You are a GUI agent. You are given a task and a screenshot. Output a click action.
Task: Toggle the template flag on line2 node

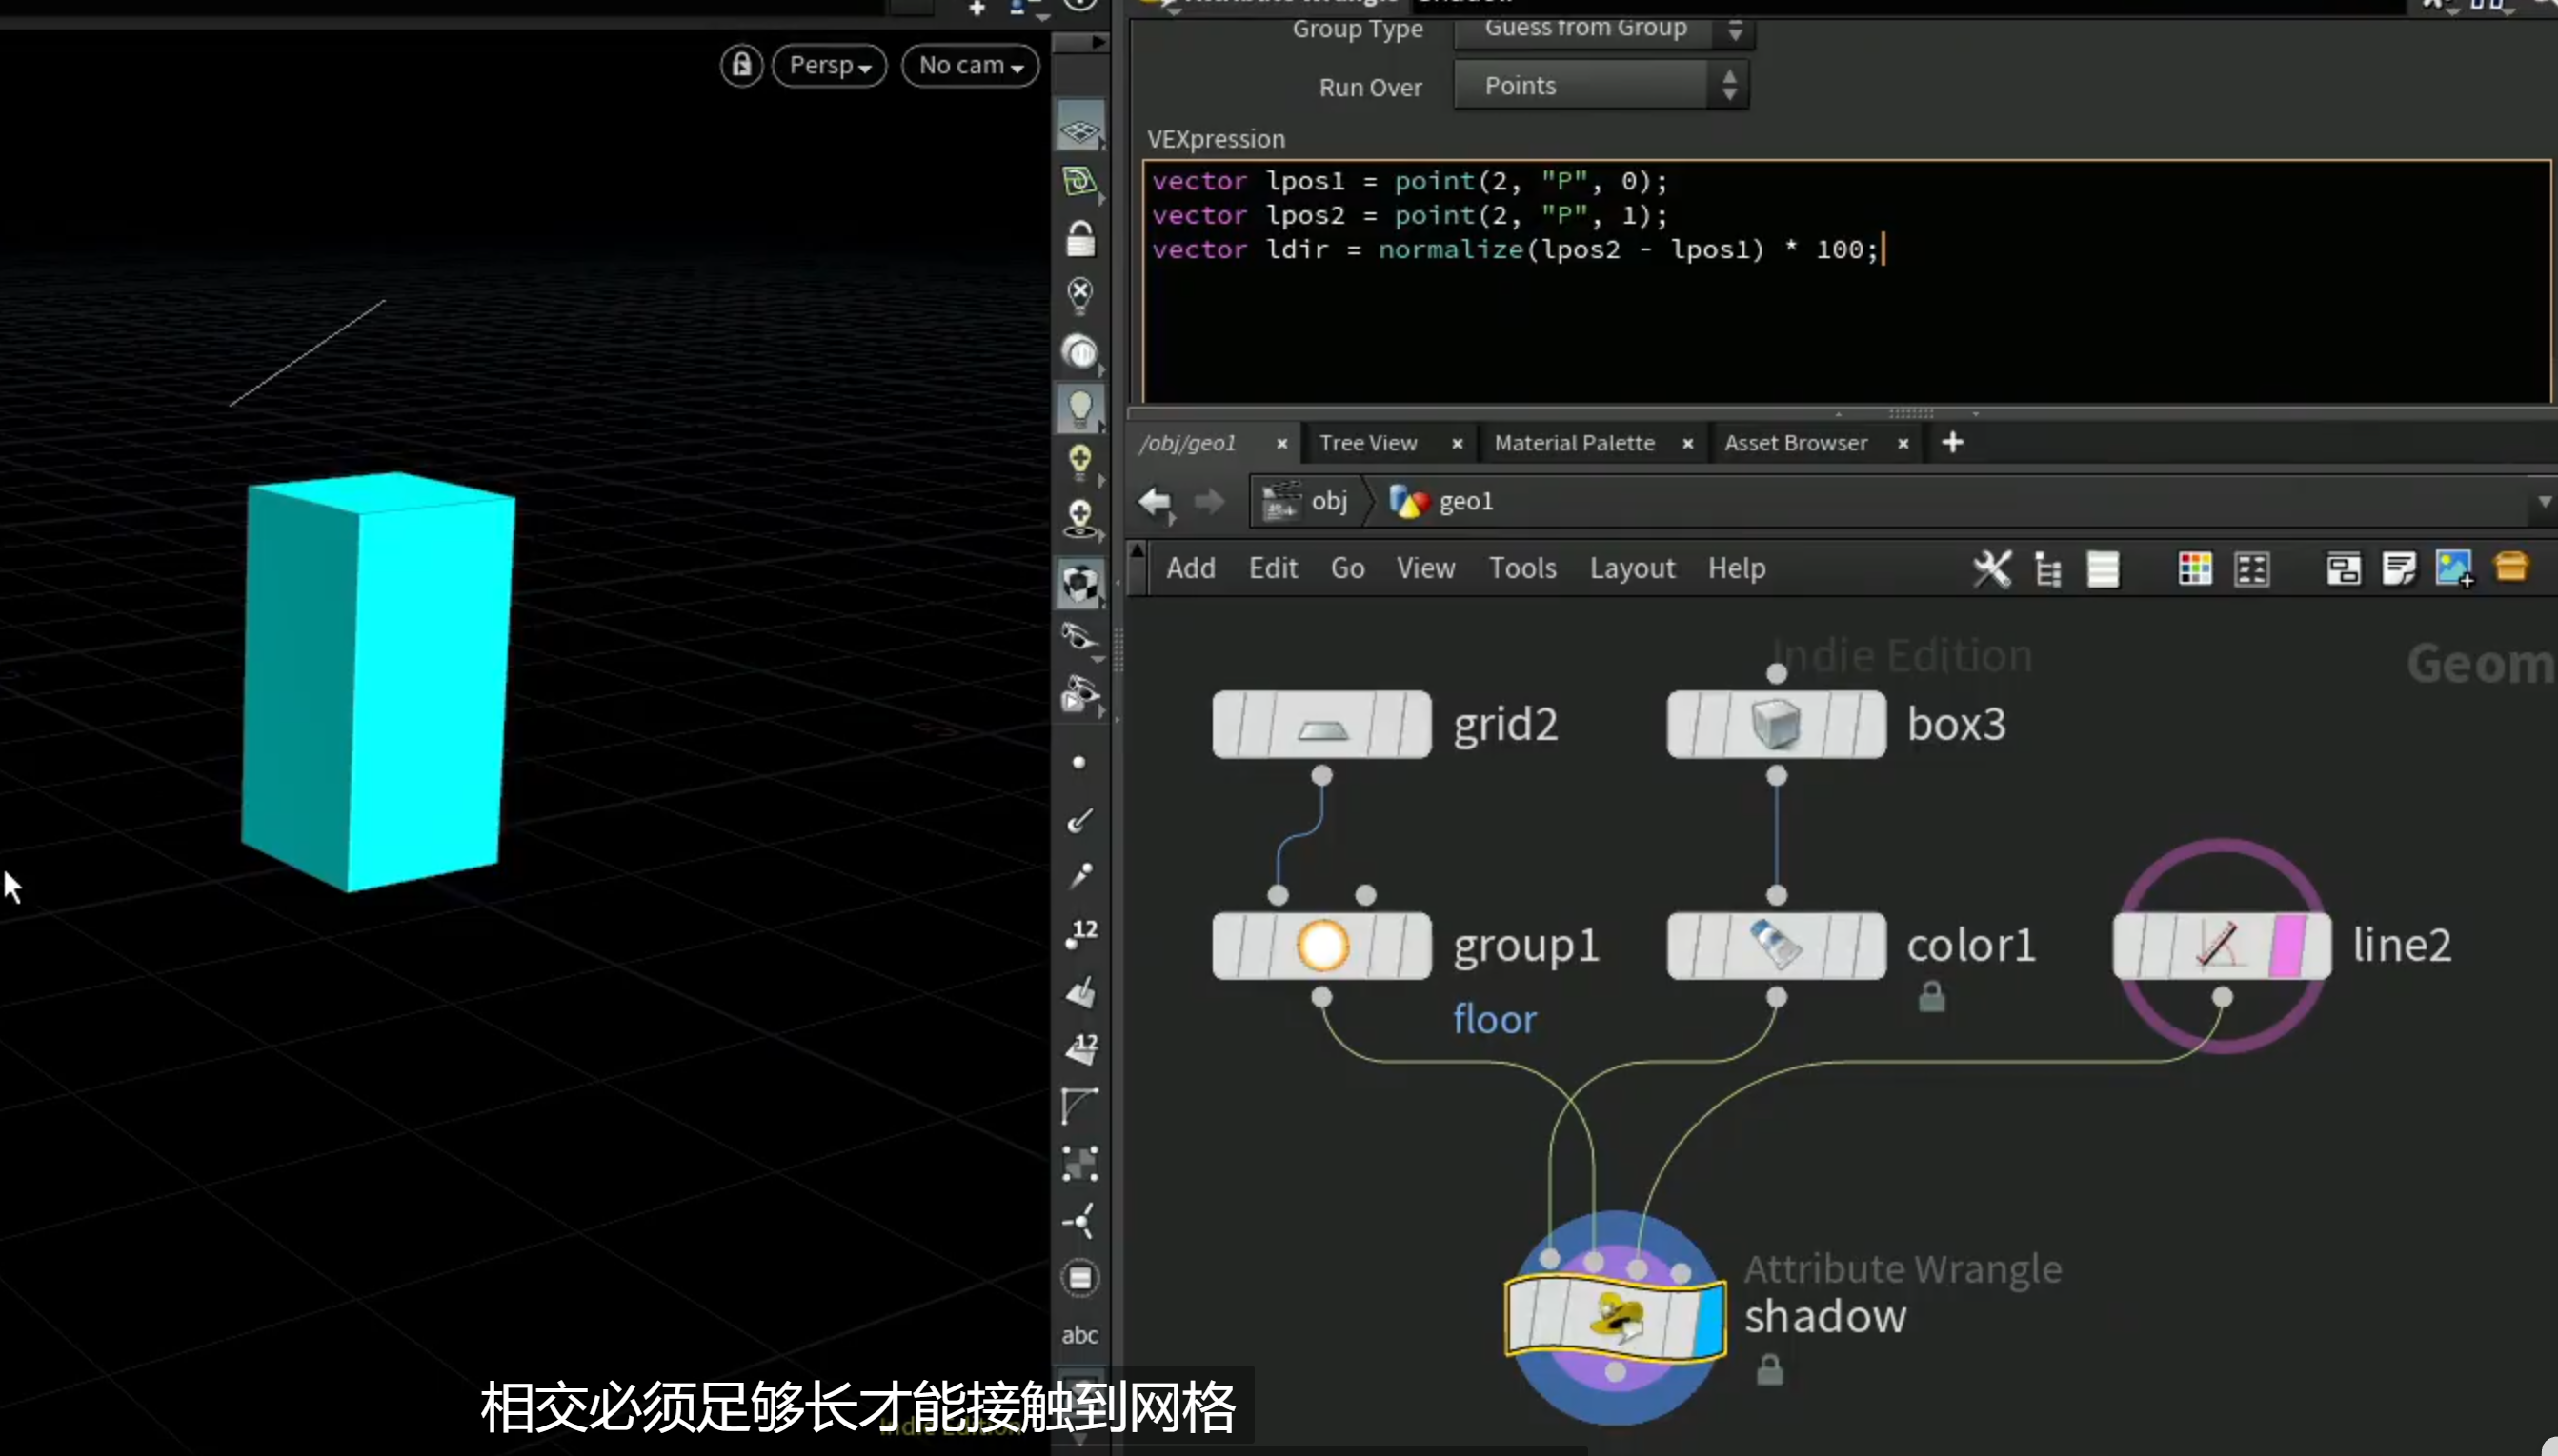[2287, 946]
